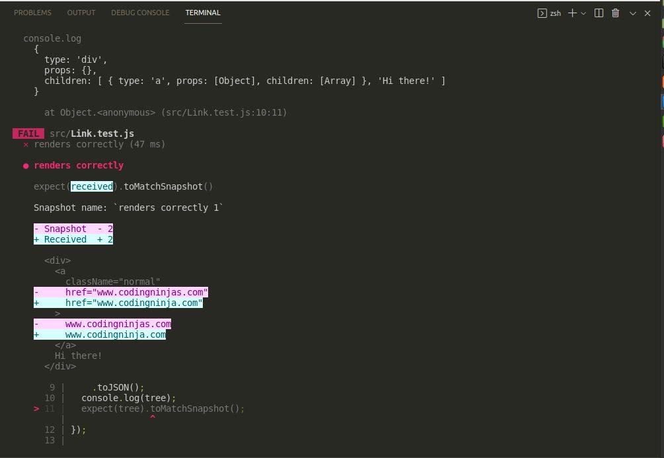The height and width of the screenshot is (458, 664).
Task: Click the '+ Received + 2' legend line
Action: (x=73, y=239)
